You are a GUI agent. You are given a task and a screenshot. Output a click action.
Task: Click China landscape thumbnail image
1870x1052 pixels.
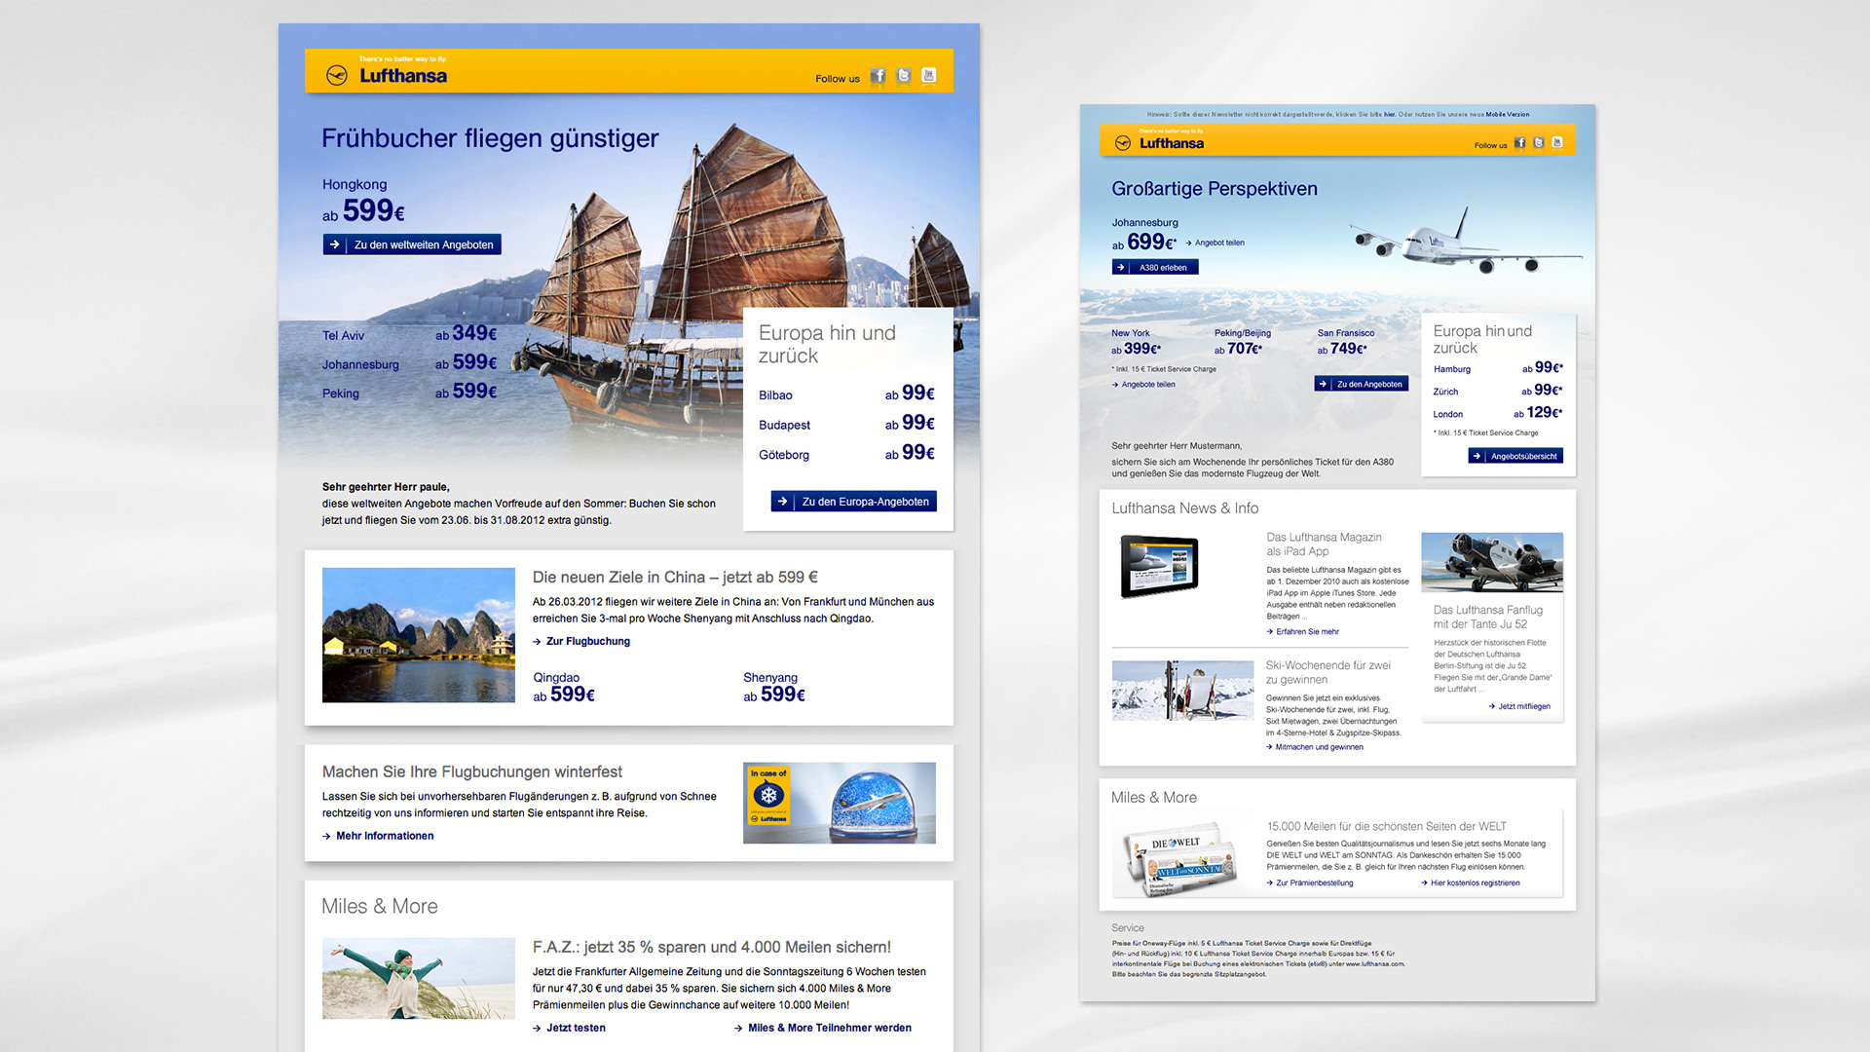click(419, 635)
